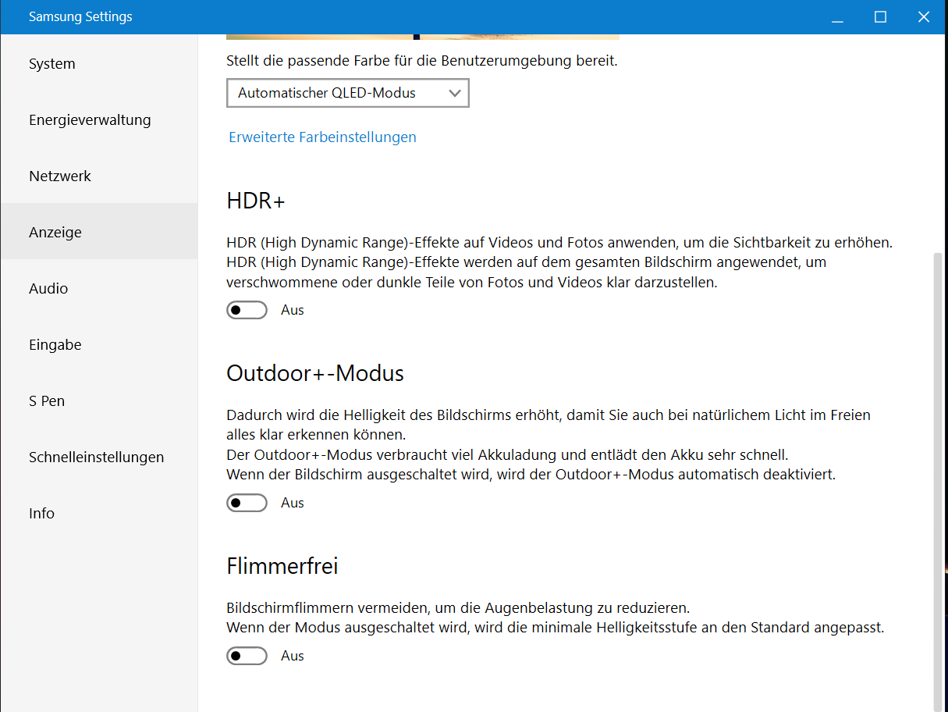Open Energieverwaltung settings
This screenshot has height=712, width=948.
90,120
